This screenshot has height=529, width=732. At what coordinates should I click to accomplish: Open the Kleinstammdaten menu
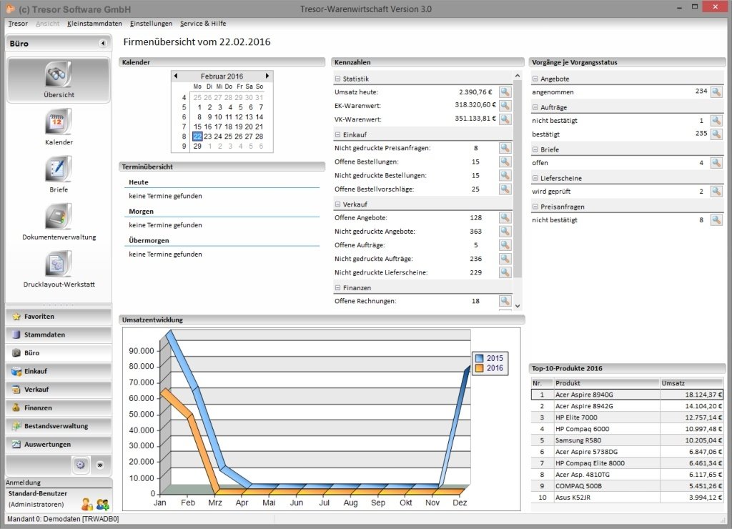click(x=94, y=24)
